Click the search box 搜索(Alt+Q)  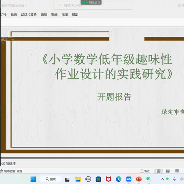point(93,6)
